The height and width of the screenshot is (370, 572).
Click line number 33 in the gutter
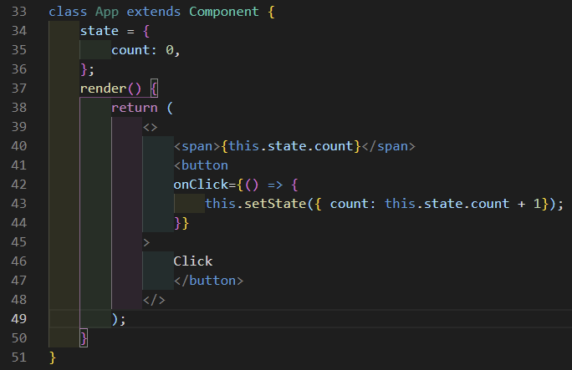click(19, 12)
